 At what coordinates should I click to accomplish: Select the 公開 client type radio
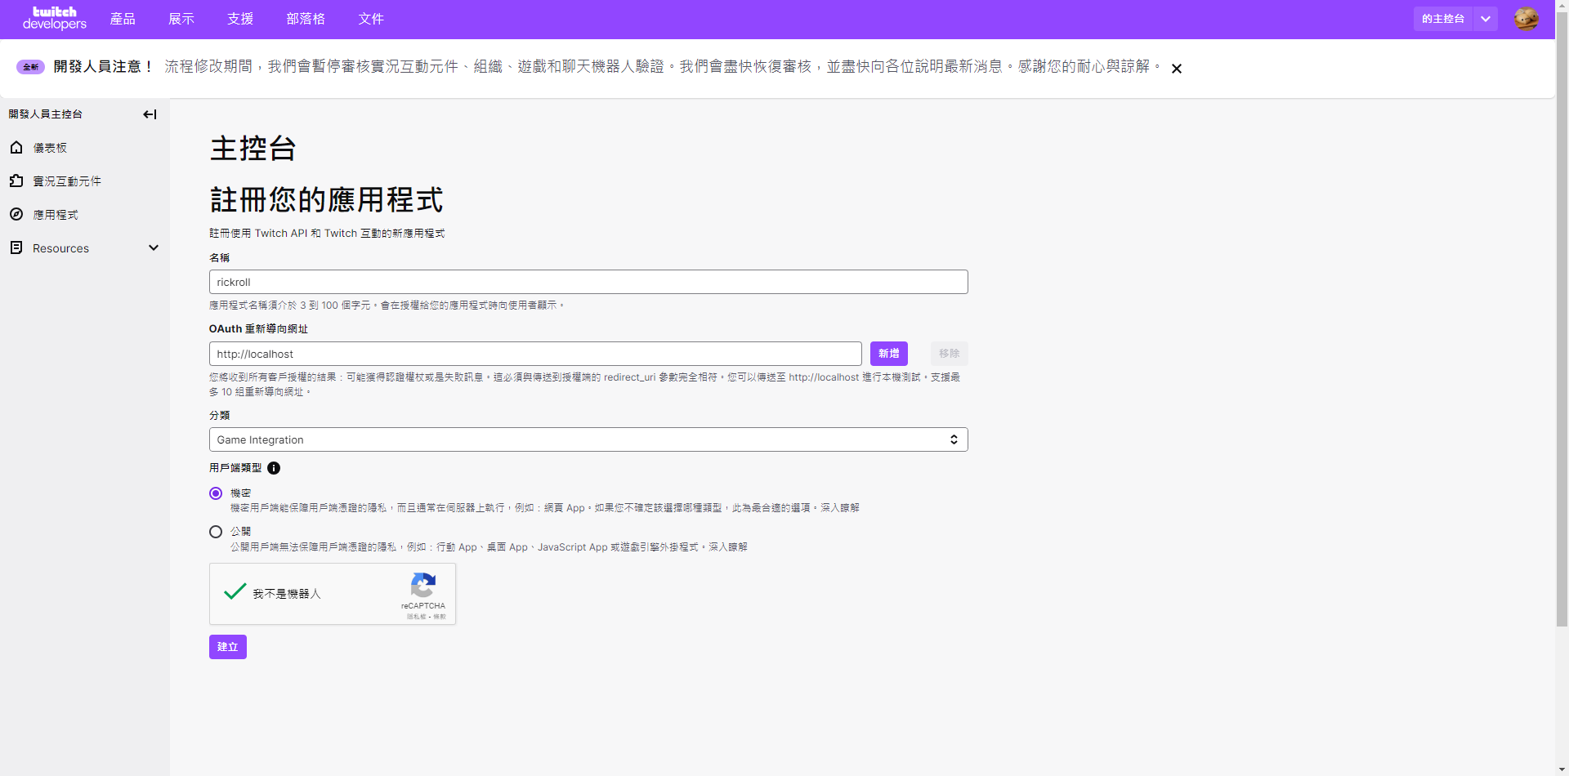coord(216,532)
